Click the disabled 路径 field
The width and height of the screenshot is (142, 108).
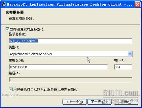pyautogui.click(x=70, y=80)
